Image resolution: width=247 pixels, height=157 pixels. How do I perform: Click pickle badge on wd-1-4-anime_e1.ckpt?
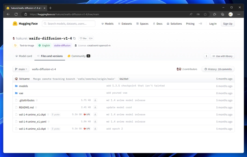[x=56, y=114]
